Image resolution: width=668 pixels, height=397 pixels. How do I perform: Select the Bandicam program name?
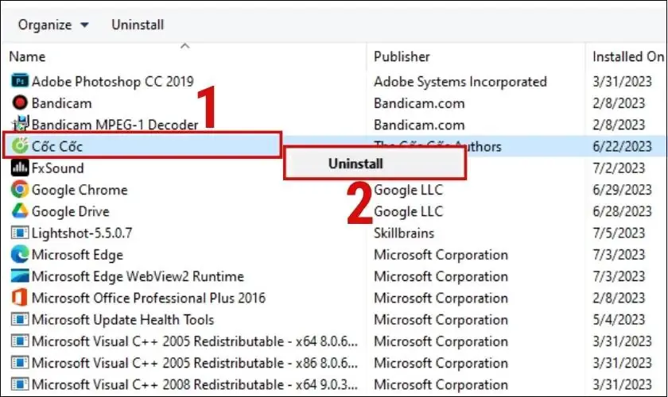click(62, 103)
